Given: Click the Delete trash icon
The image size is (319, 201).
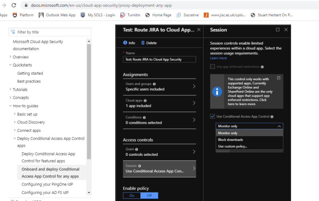Looking at the screenshot, I should (x=143, y=43).
